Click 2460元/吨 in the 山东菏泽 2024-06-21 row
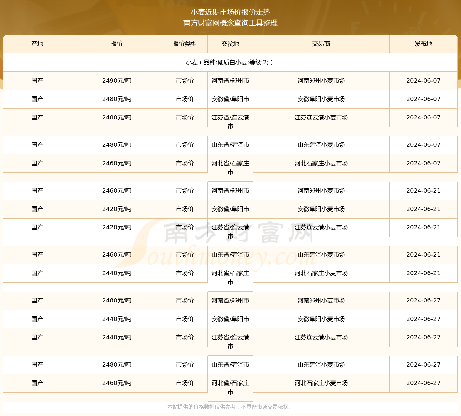The height and width of the screenshot is (416, 461). [117, 255]
